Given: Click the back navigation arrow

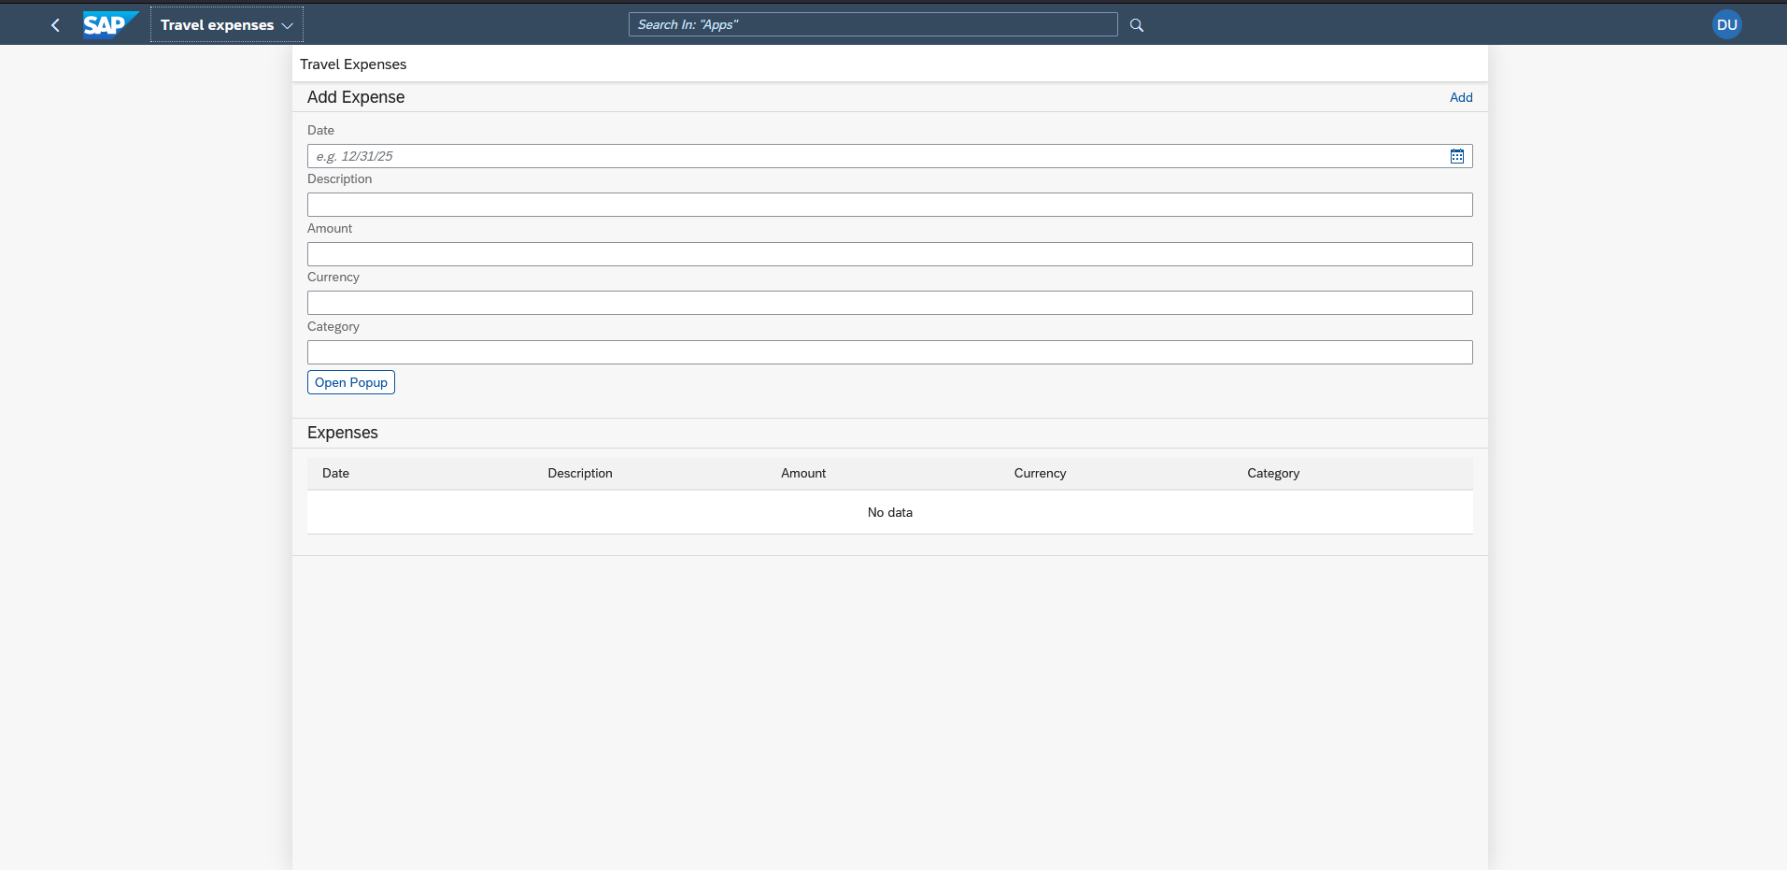Looking at the screenshot, I should coord(55,25).
